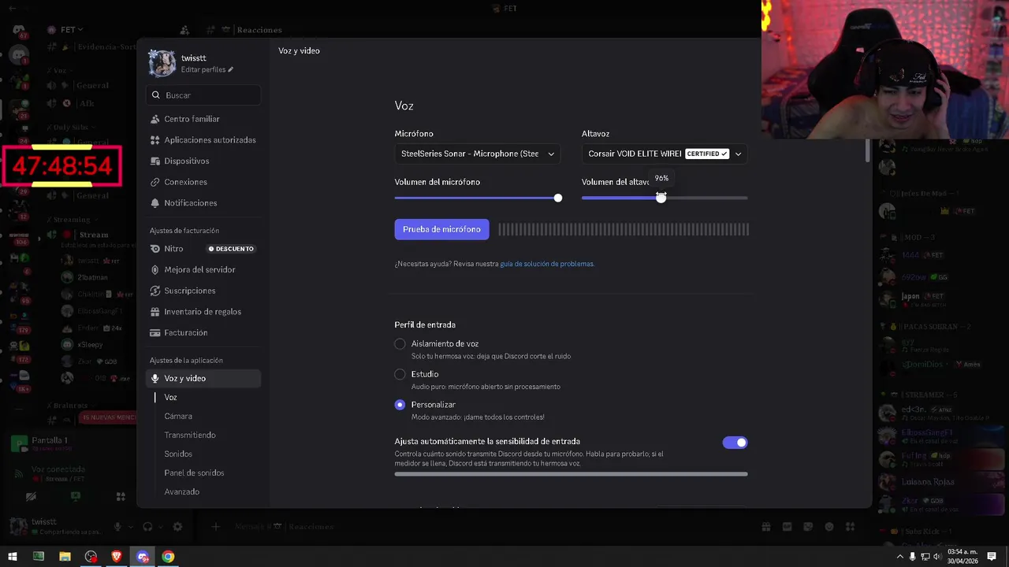Click microphone icon beside Voz y video
The height and width of the screenshot is (567, 1009).
click(x=155, y=379)
